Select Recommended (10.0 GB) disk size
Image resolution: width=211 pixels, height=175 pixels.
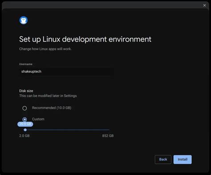[x=24, y=108]
